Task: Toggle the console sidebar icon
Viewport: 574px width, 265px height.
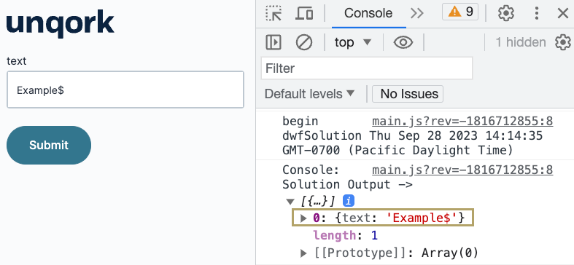Action: [273, 42]
